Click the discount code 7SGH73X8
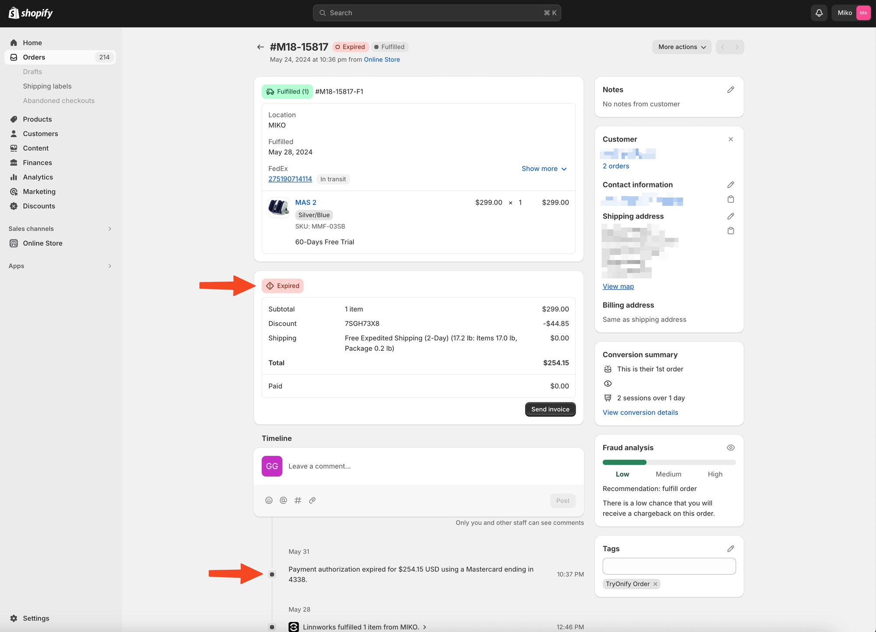 click(362, 324)
